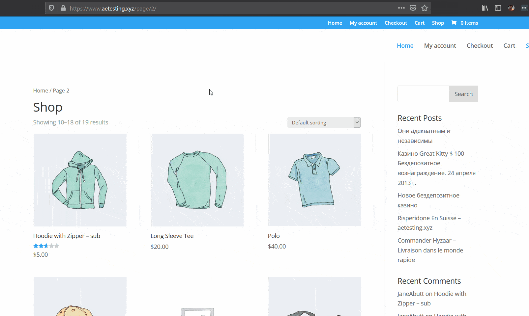Image resolution: width=529 pixels, height=316 pixels.
Task: Open the Default sorting dropdown
Action: pyautogui.click(x=324, y=122)
